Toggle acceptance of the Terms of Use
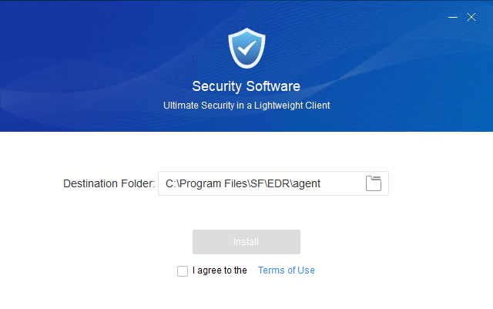493x309 pixels. pos(183,270)
